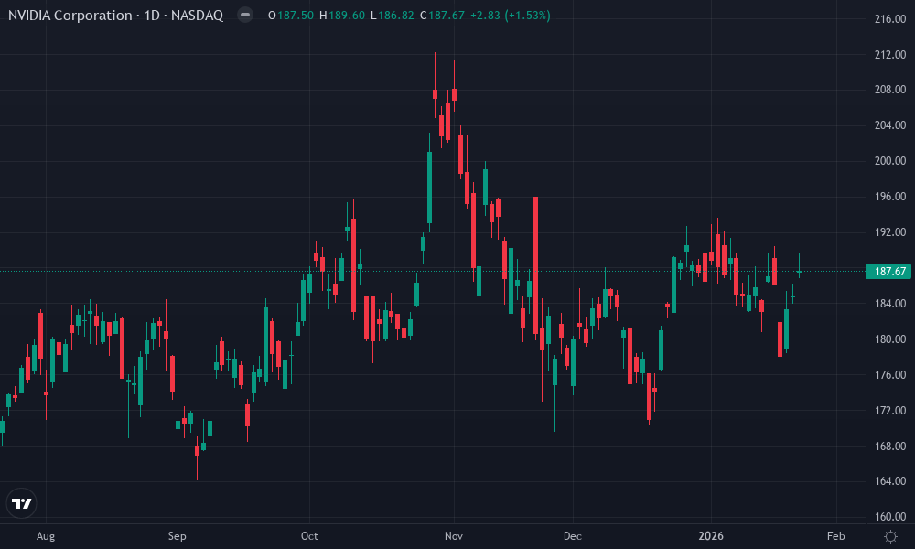The image size is (915, 549).
Task: Click the 208.00 price axis label
Action: 890,90
